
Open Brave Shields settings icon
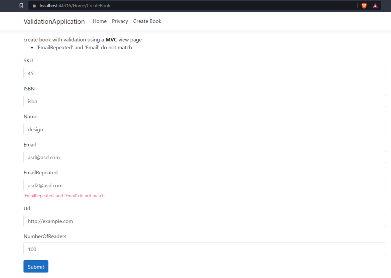(364, 5)
